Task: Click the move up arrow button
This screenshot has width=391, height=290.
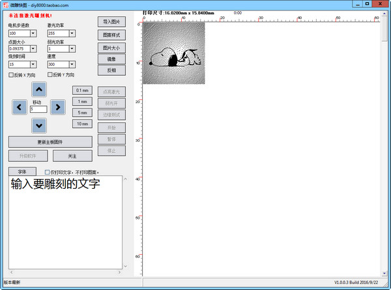Action: (x=39, y=89)
